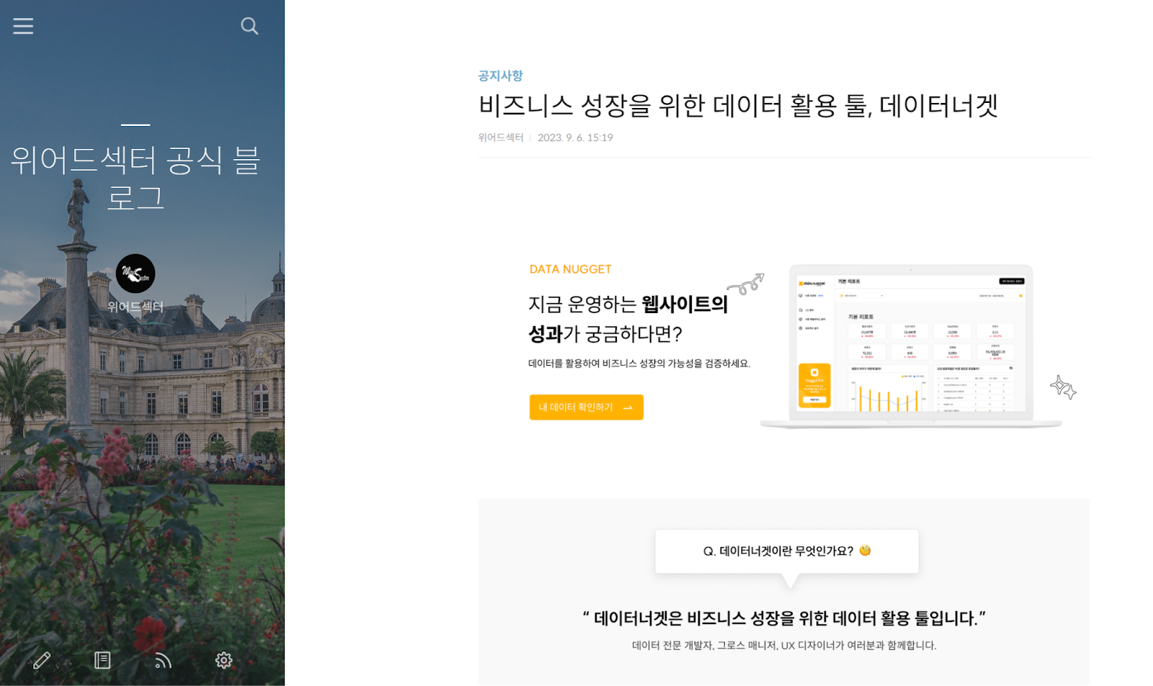1153x686 pixels.
Task: Open the hamburger menu in sidebar
Action: coord(23,26)
